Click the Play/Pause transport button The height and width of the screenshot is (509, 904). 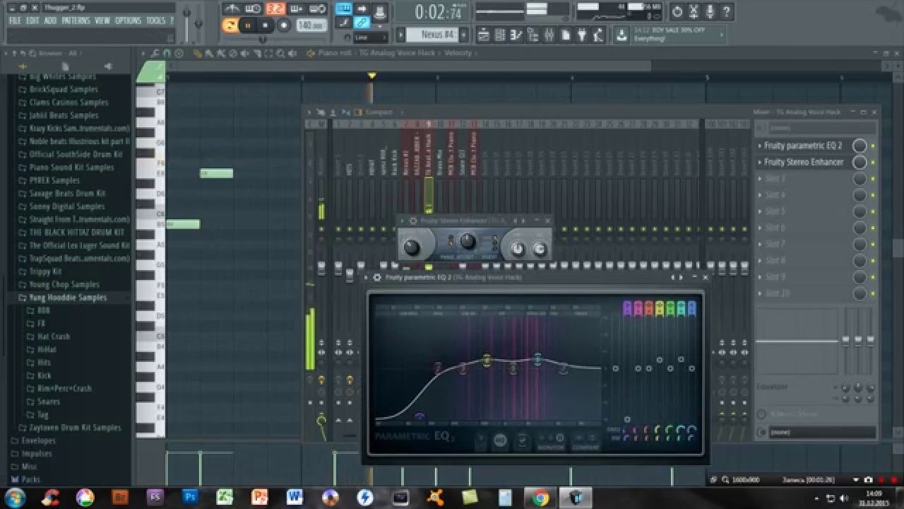248,25
